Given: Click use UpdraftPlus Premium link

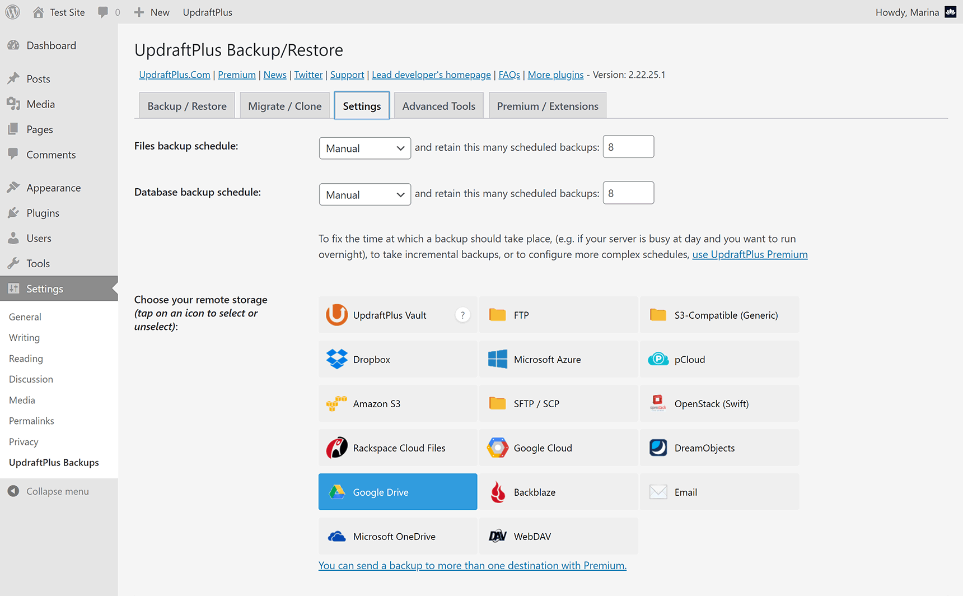Looking at the screenshot, I should tap(750, 254).
